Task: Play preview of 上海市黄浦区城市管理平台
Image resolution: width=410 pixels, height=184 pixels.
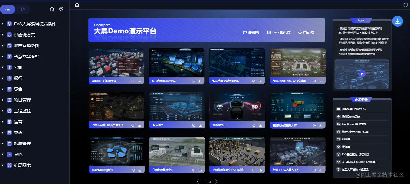Action: click(x=133, y=125)
